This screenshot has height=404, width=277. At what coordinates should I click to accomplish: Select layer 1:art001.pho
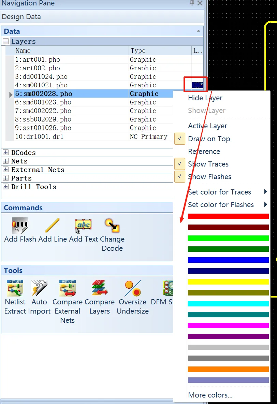(38, 59)
